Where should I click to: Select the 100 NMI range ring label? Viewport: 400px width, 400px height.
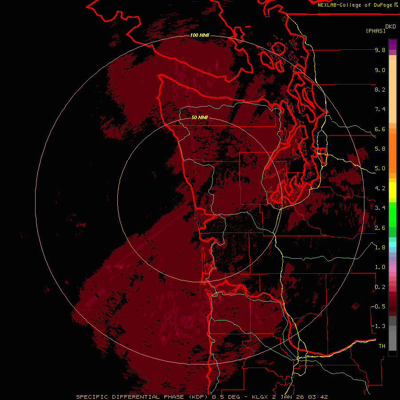pos(200,35)
